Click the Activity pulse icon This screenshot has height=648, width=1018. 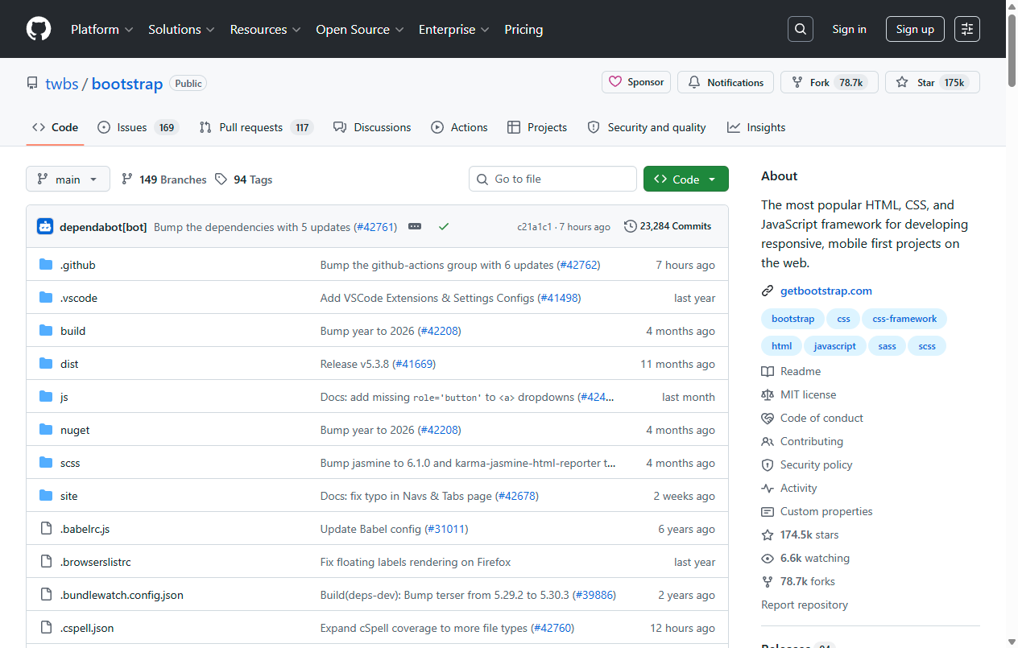coord(768,488)
